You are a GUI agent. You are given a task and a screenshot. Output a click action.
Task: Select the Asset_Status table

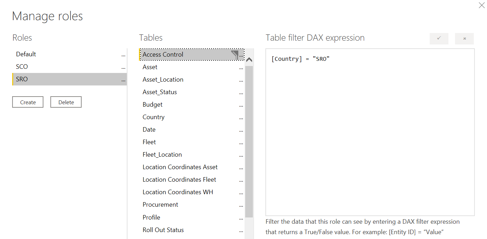point(192,92)
